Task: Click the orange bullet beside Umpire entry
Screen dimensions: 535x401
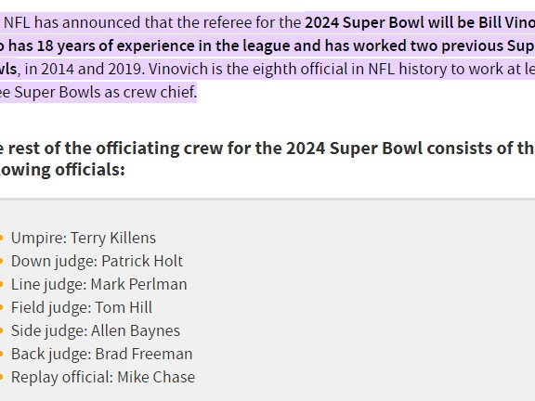Action: tap(1, 238)
